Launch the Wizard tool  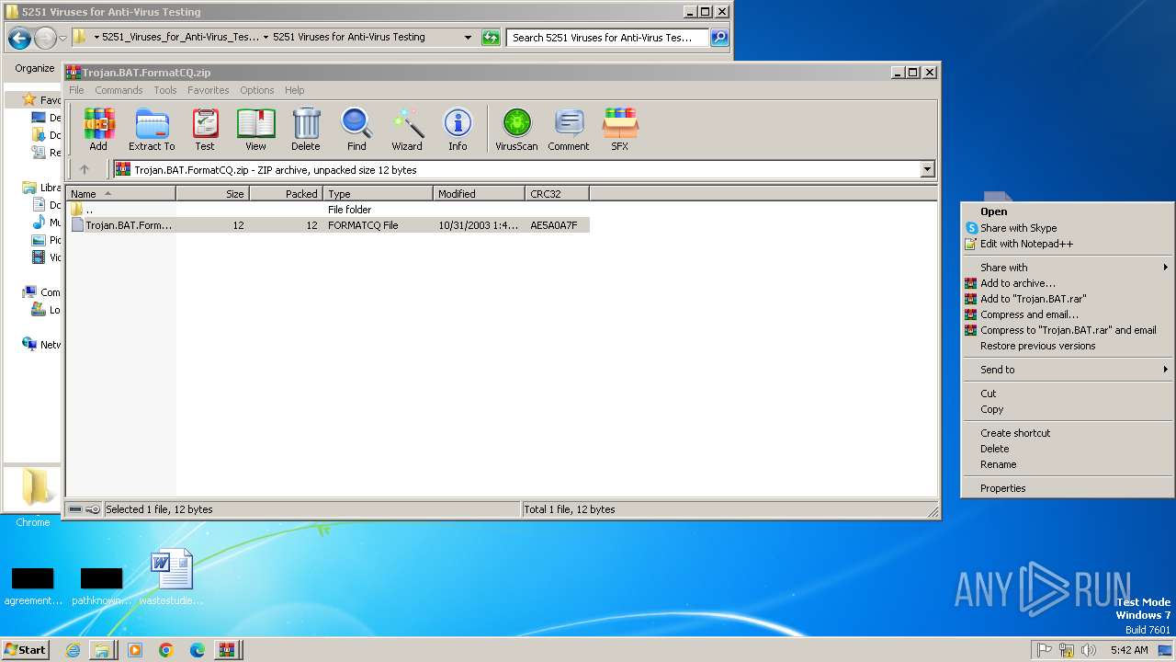click(x=407, y=130)
